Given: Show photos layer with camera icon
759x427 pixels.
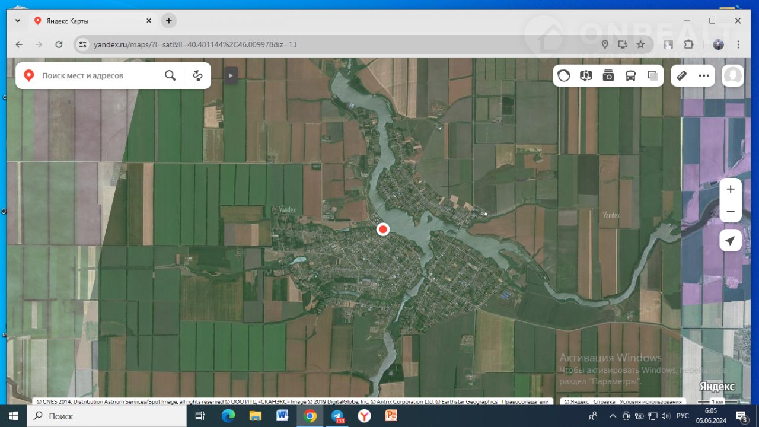Looking at the screenshot, I should (x=608, y=75).
